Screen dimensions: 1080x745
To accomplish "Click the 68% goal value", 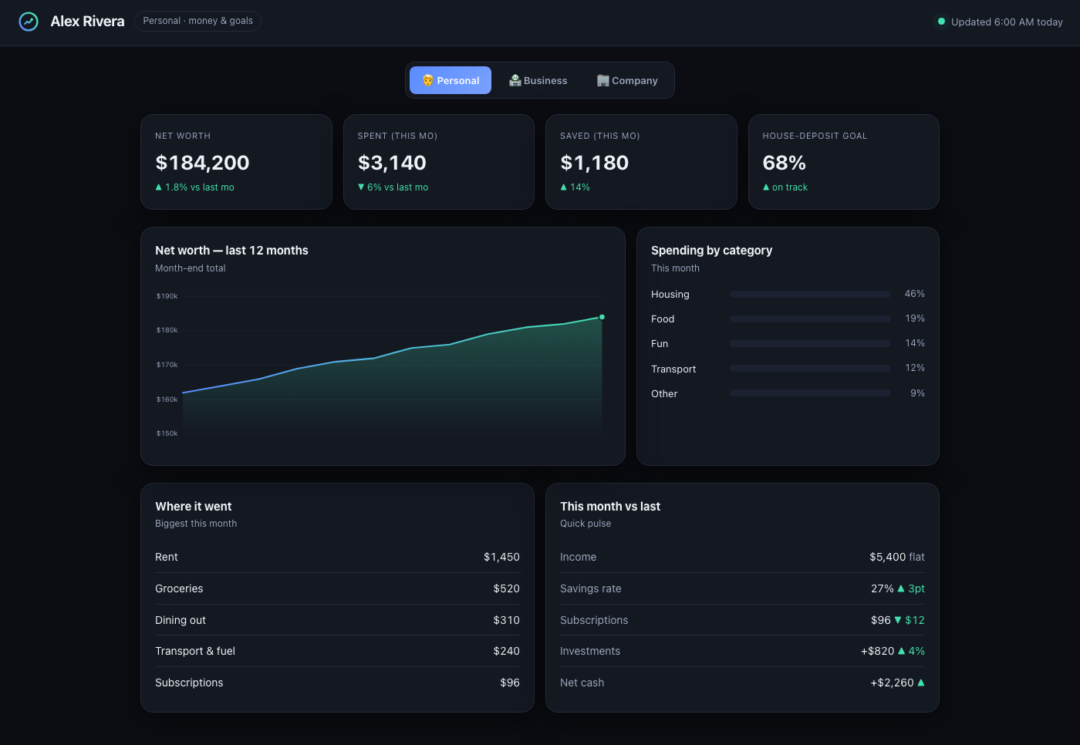I will click(x=784, y=163).
